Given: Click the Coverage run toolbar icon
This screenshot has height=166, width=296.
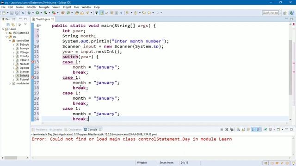Looking at the screenshot, I should click(45, 12).
